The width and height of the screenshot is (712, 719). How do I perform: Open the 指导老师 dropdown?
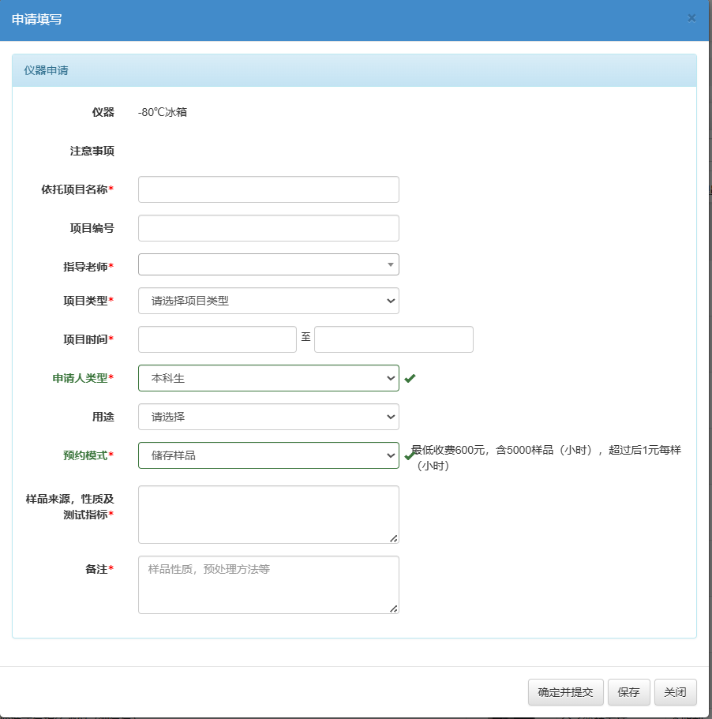(x=268, y=264)
